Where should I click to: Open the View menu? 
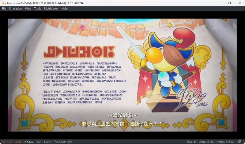(x=28, y=9)
